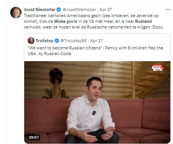Click the Joost Niemoller display name
This screenshot has height=144, width=173.
(x=40, y=9)
